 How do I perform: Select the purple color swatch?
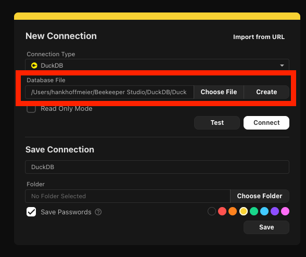(x=275, y=211)
